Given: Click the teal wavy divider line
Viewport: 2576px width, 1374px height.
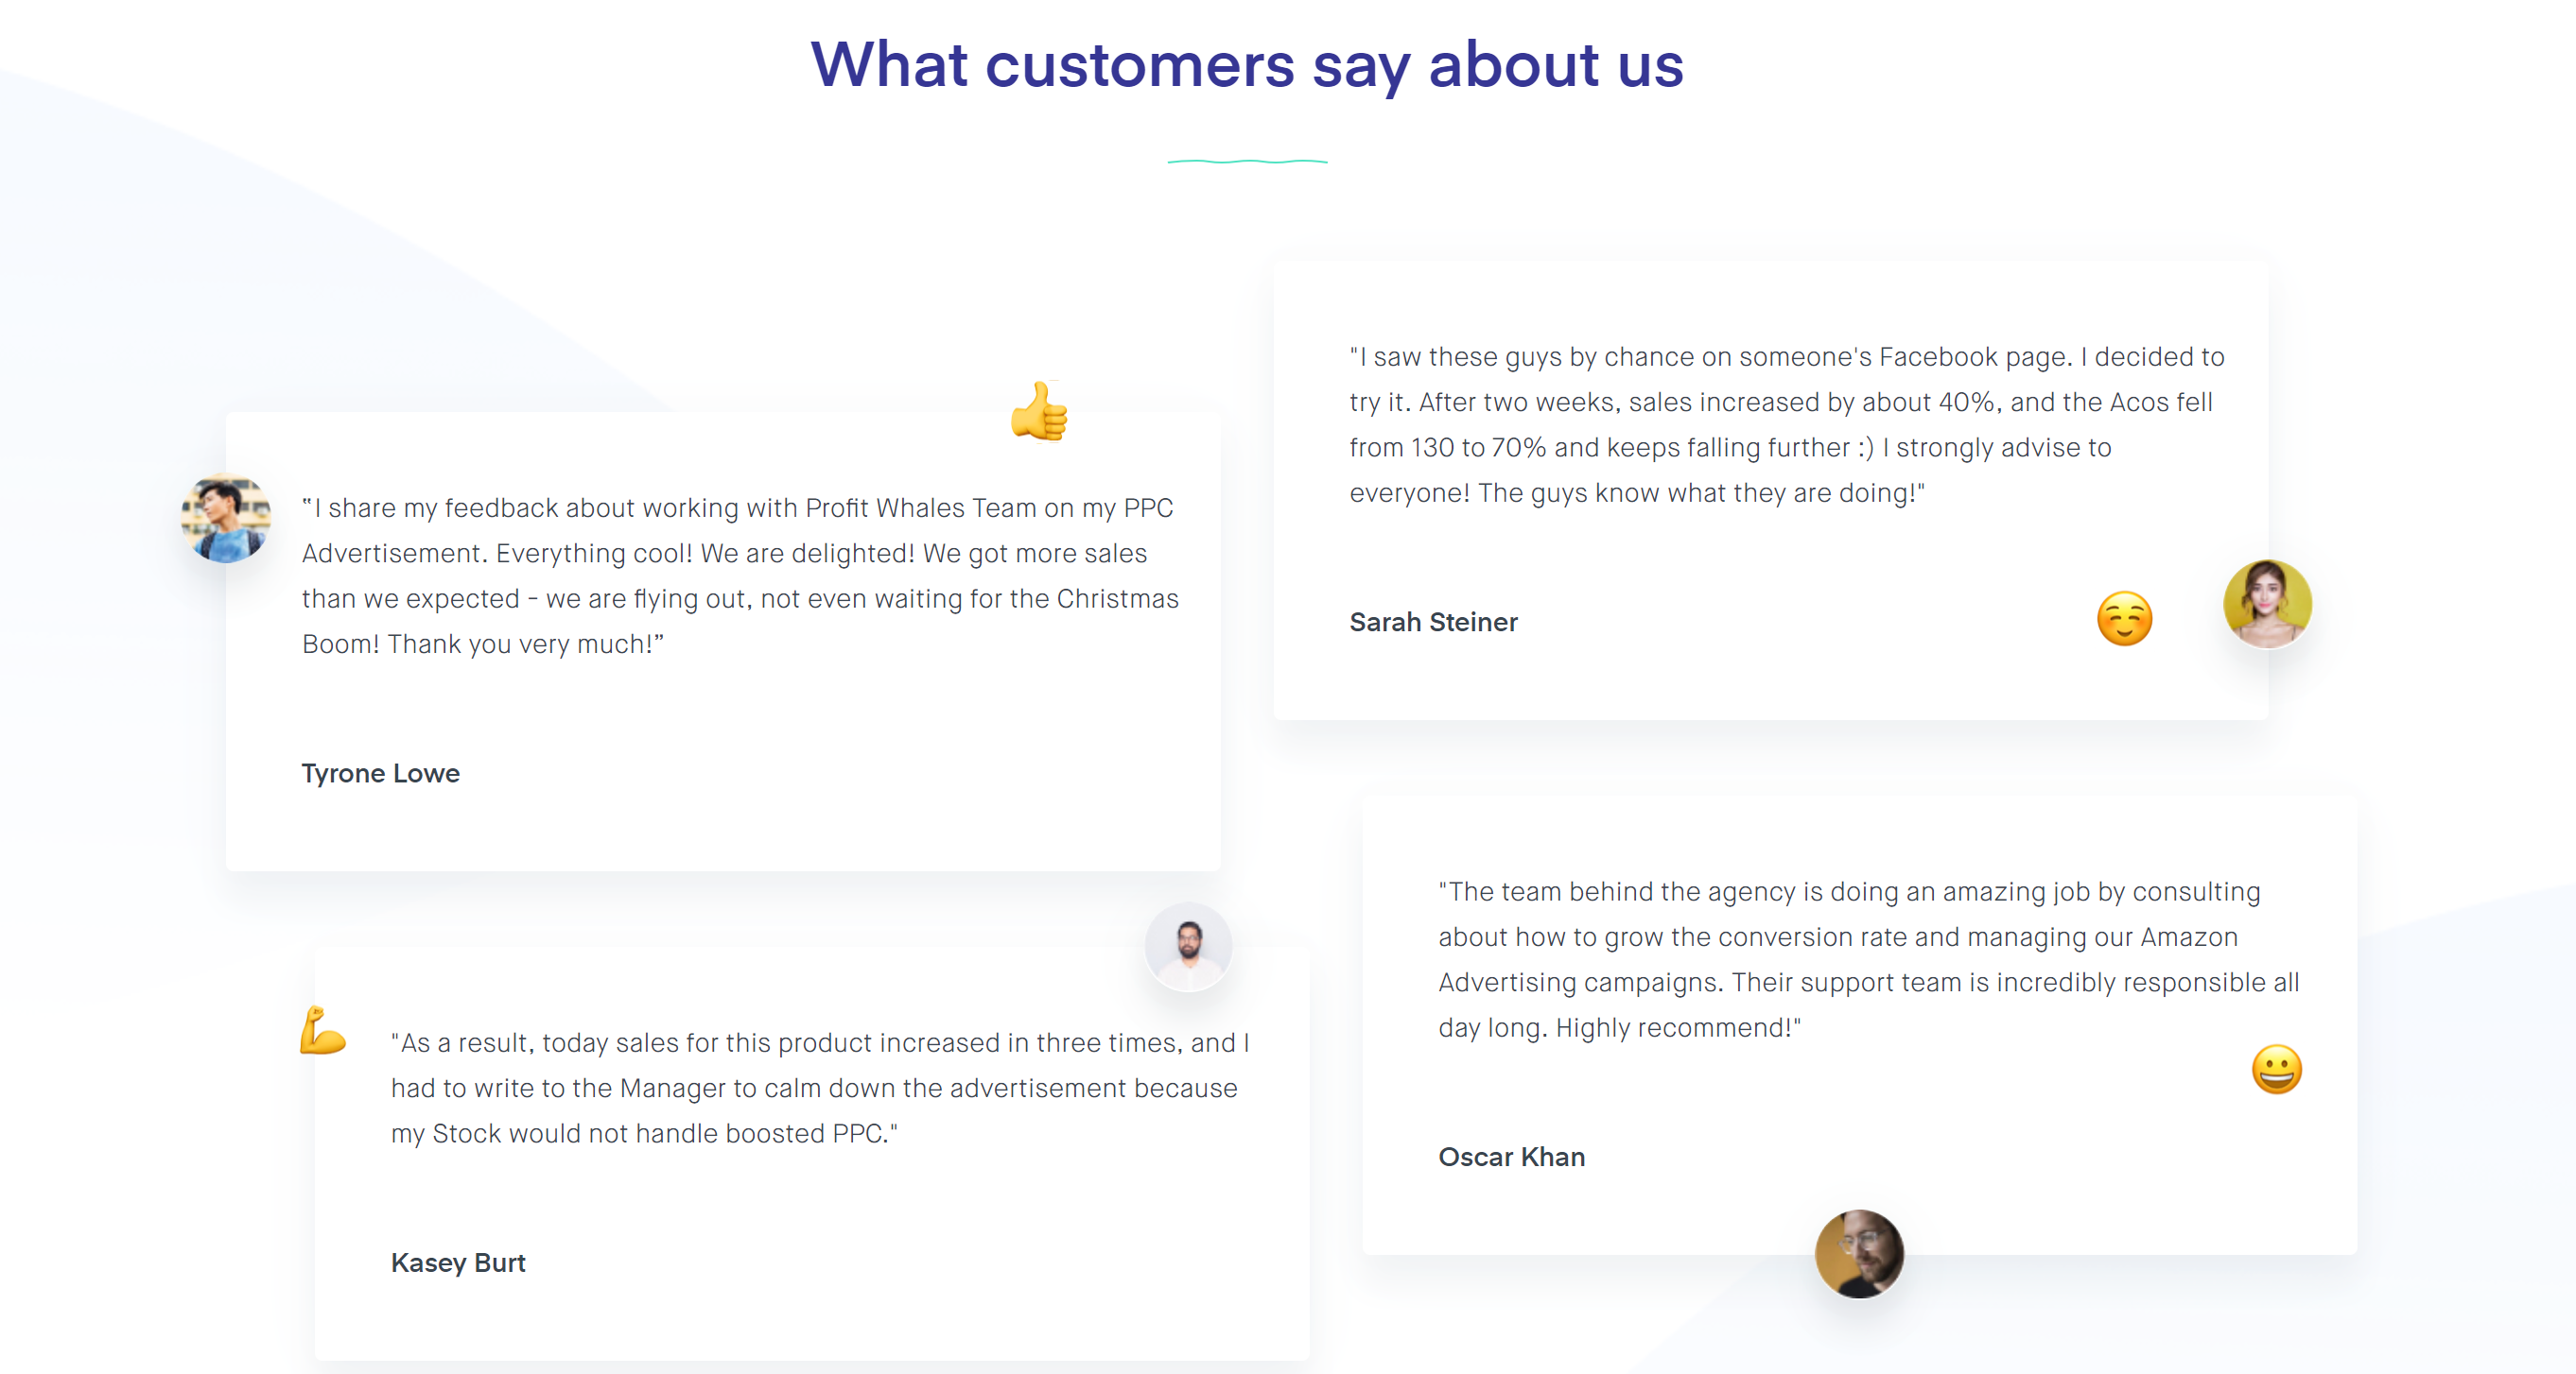Looking at the screenshot, I should 1247,161.
